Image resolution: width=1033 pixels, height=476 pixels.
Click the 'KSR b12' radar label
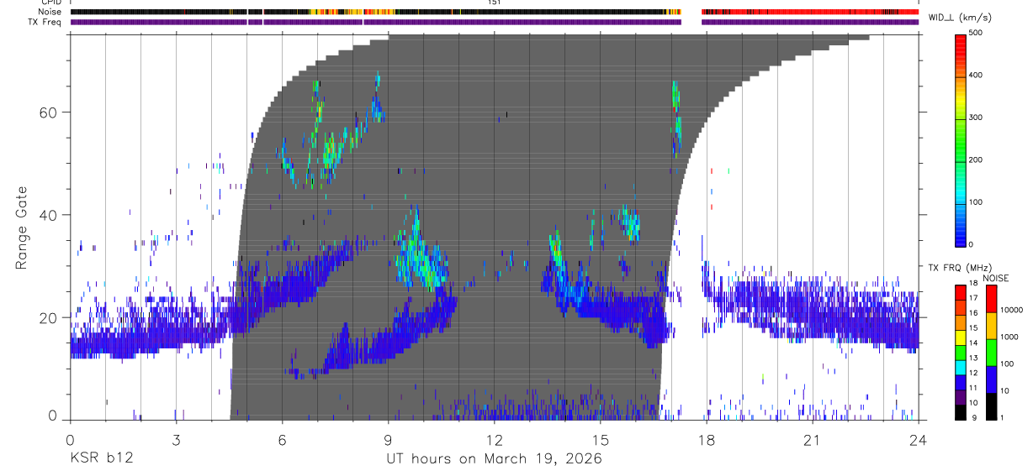(x=102, y=458)
